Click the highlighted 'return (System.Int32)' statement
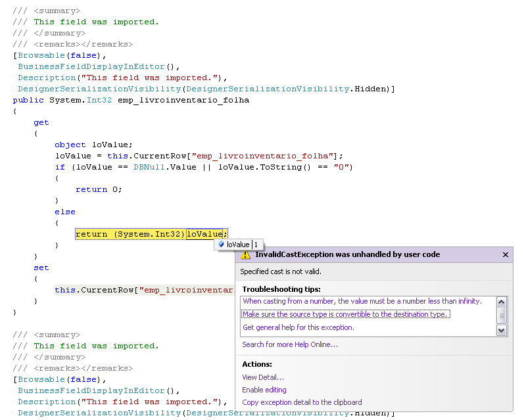Viewport: 524px width, 420px height. point(130,234)
